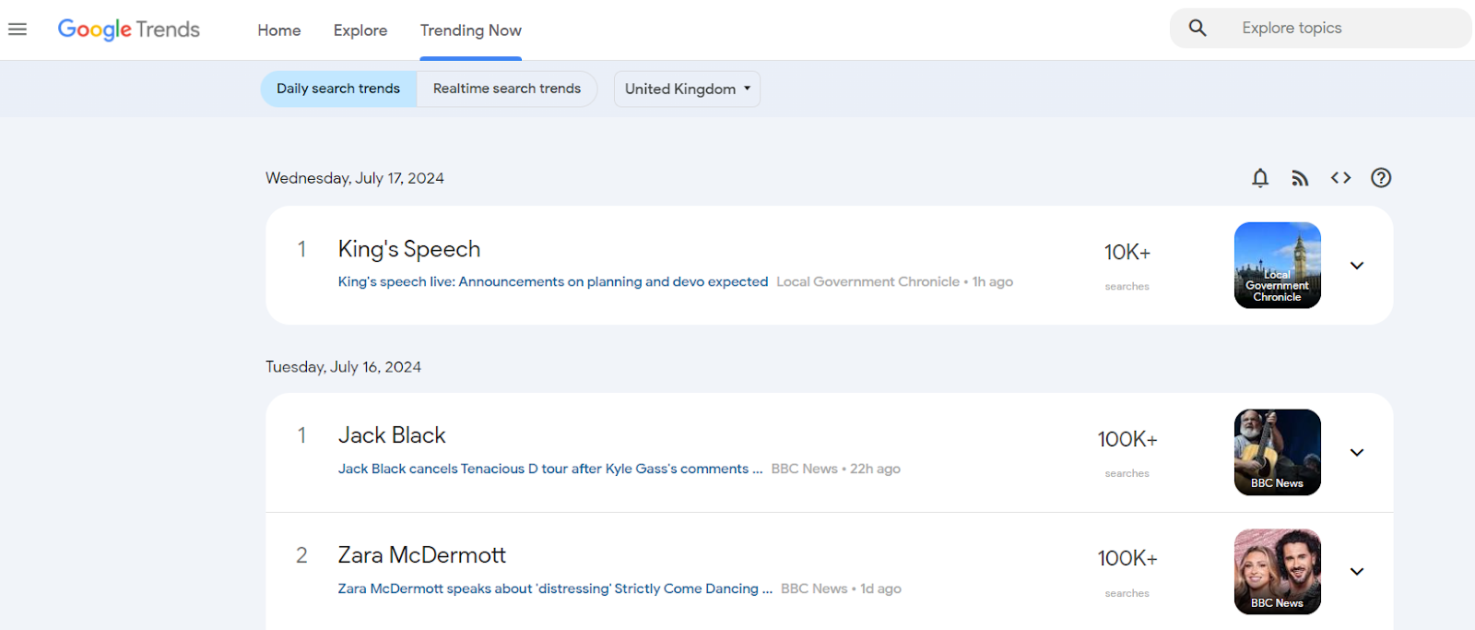Open the United Kingdom country dropdown
The width and height of the screenshot is (1475, 630).
coord(687,89)
